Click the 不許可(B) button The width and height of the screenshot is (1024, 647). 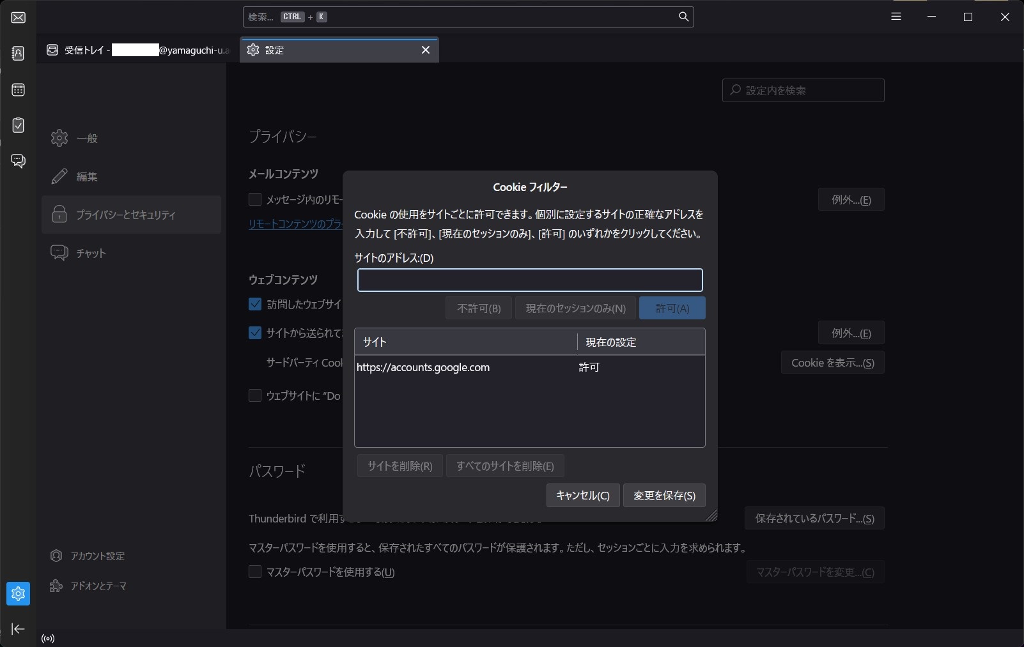[479, 308]
